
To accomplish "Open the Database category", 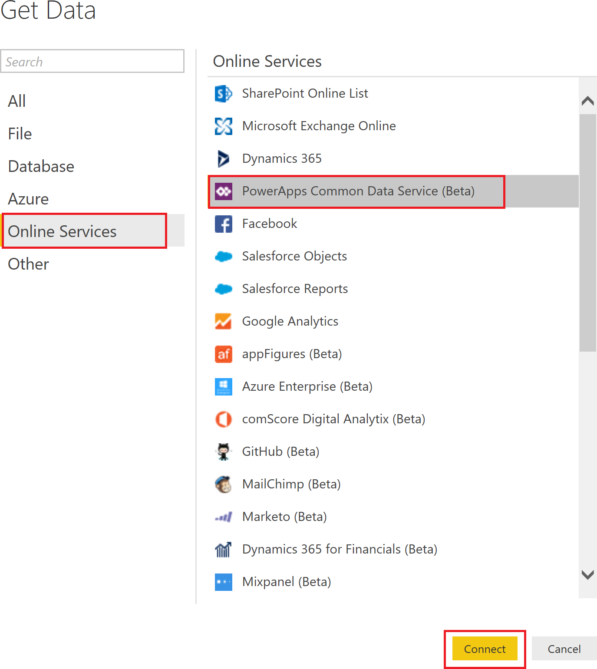I will tap(92, 166).
